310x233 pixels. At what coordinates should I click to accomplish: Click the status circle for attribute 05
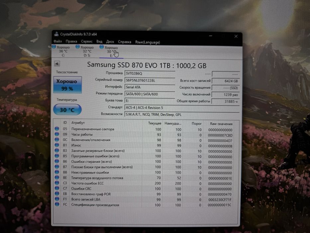[x=57, y=128]
